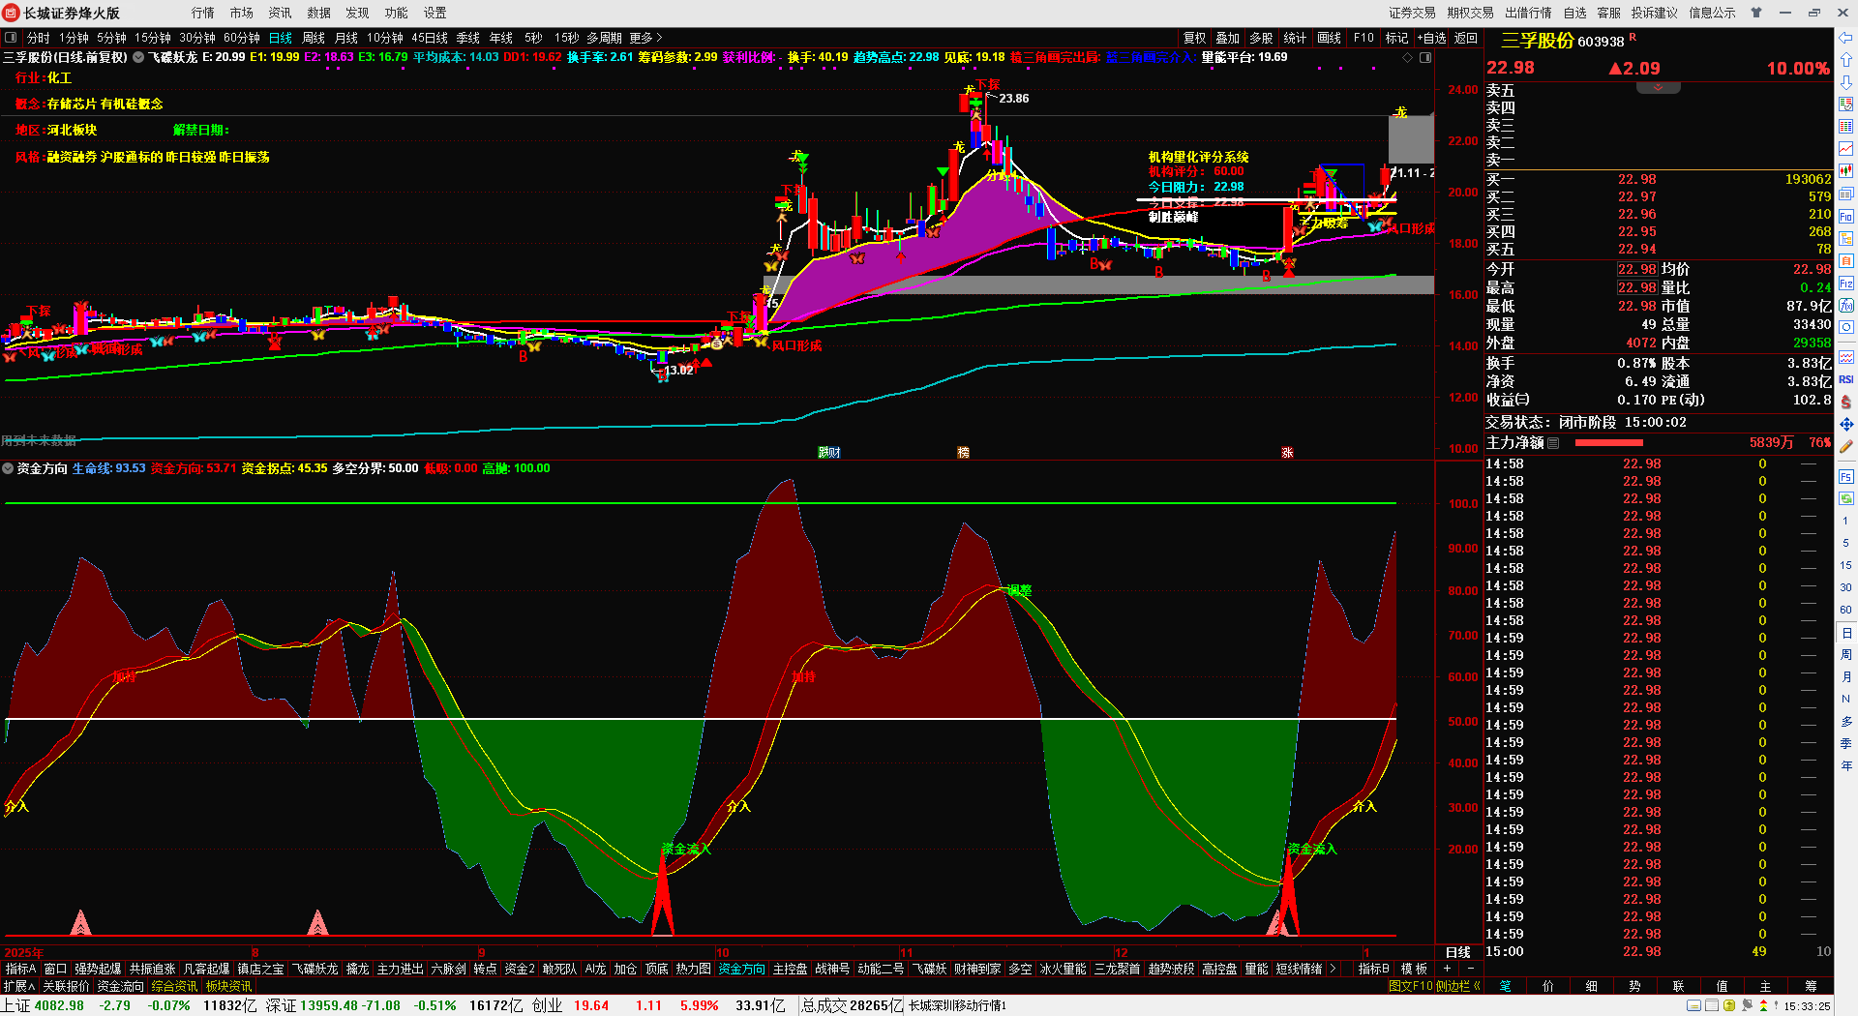Switch to 日线 daily period
The image size is (1858, 1016).
point(281,38)
